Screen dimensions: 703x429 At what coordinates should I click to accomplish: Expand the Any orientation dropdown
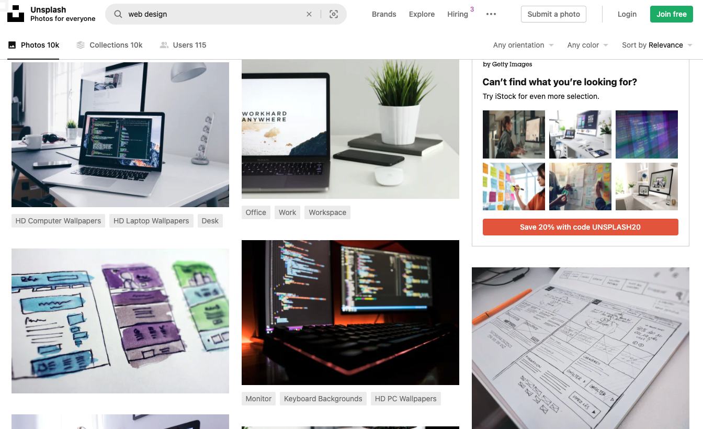coord(523,45)
